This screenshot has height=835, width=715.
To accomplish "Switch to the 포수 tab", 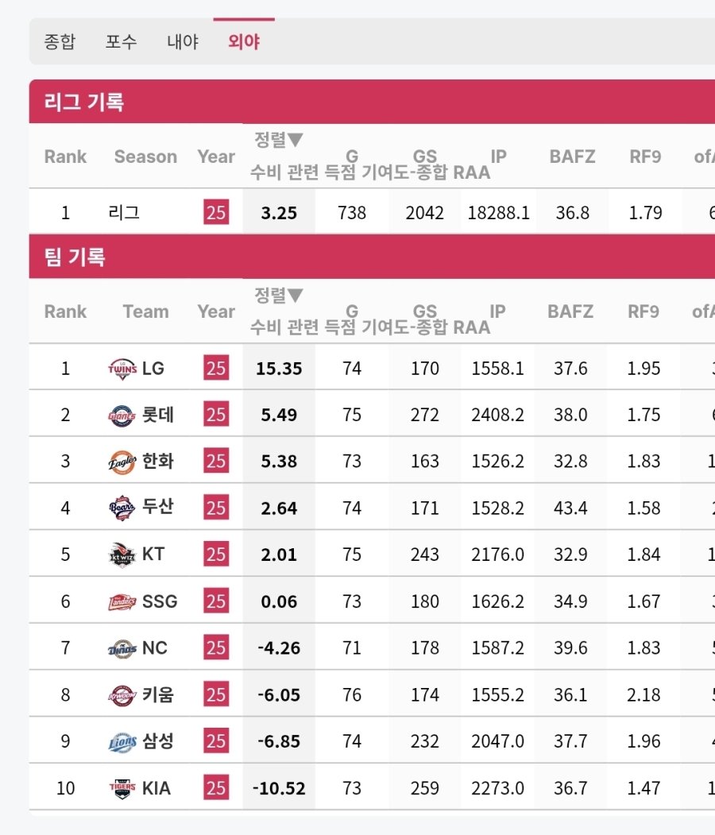I will click(122, 41).
